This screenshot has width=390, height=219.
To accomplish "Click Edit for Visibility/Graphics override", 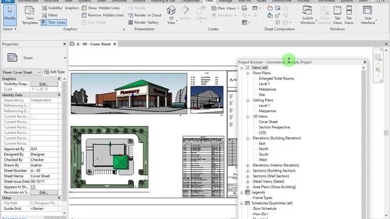I will pyautogui.click(x=44, y=84).
